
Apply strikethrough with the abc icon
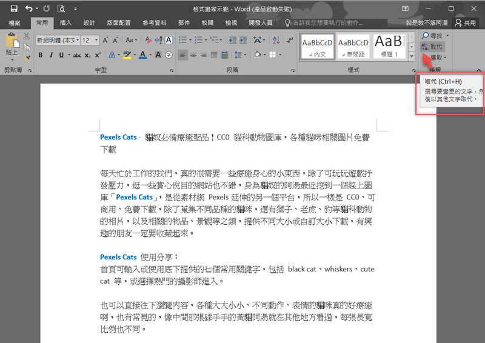tap(77, 55)
